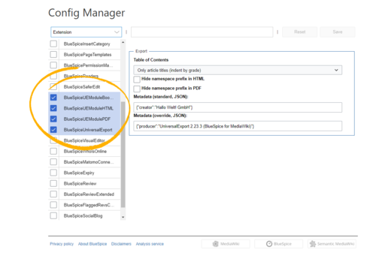Check the BlueSpiceExpiry checkbox

[53, 173]
